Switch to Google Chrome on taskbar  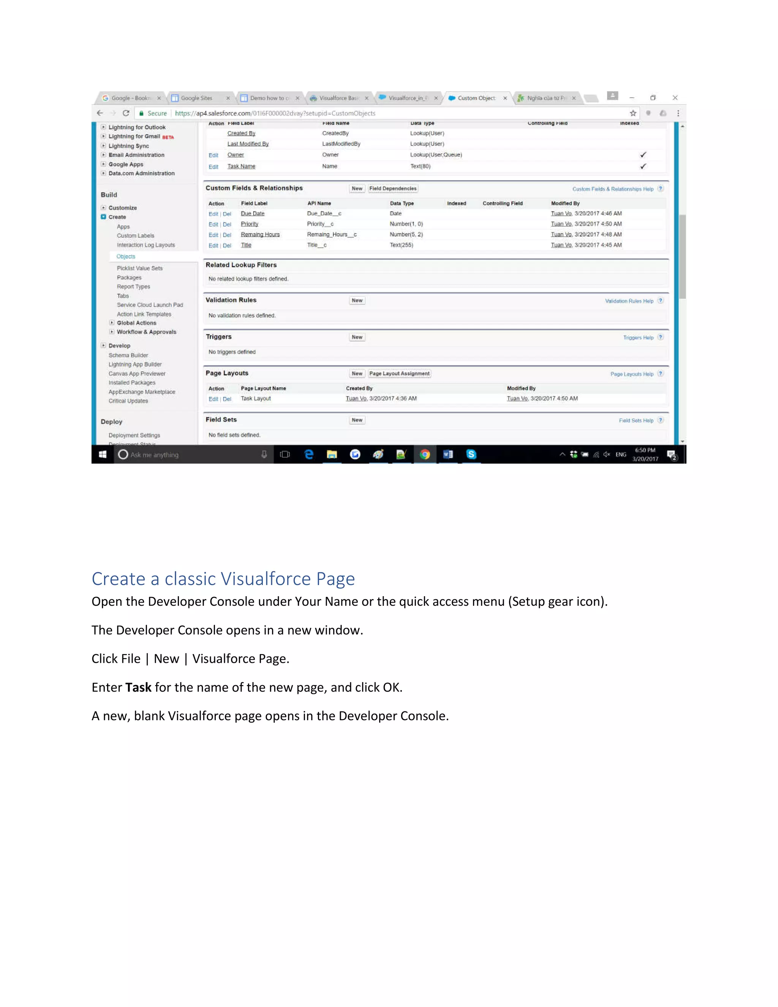(x=424, y=454)
